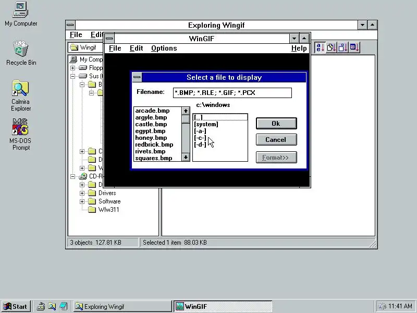Image resolution: width=417 pixels, height=313 pixels.
Task: Launch Calmira Explorer desktop shortcut
Action: click(21, 95)
